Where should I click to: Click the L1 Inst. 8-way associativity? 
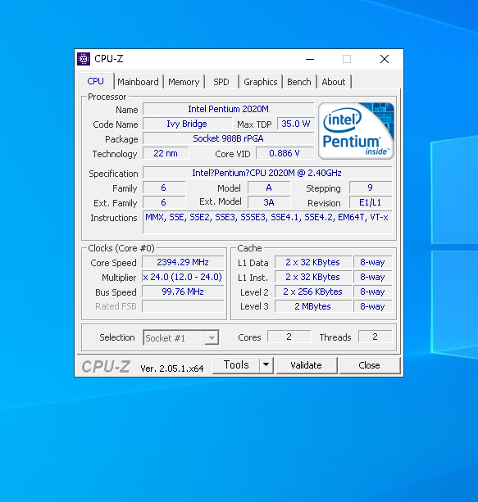(x=372, y=277)
